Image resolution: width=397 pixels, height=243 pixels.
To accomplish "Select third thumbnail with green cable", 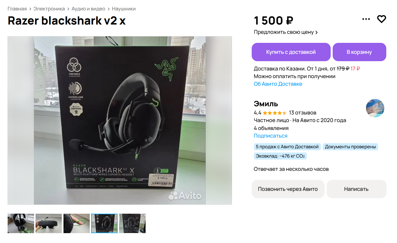I will (x=76, y=223).
